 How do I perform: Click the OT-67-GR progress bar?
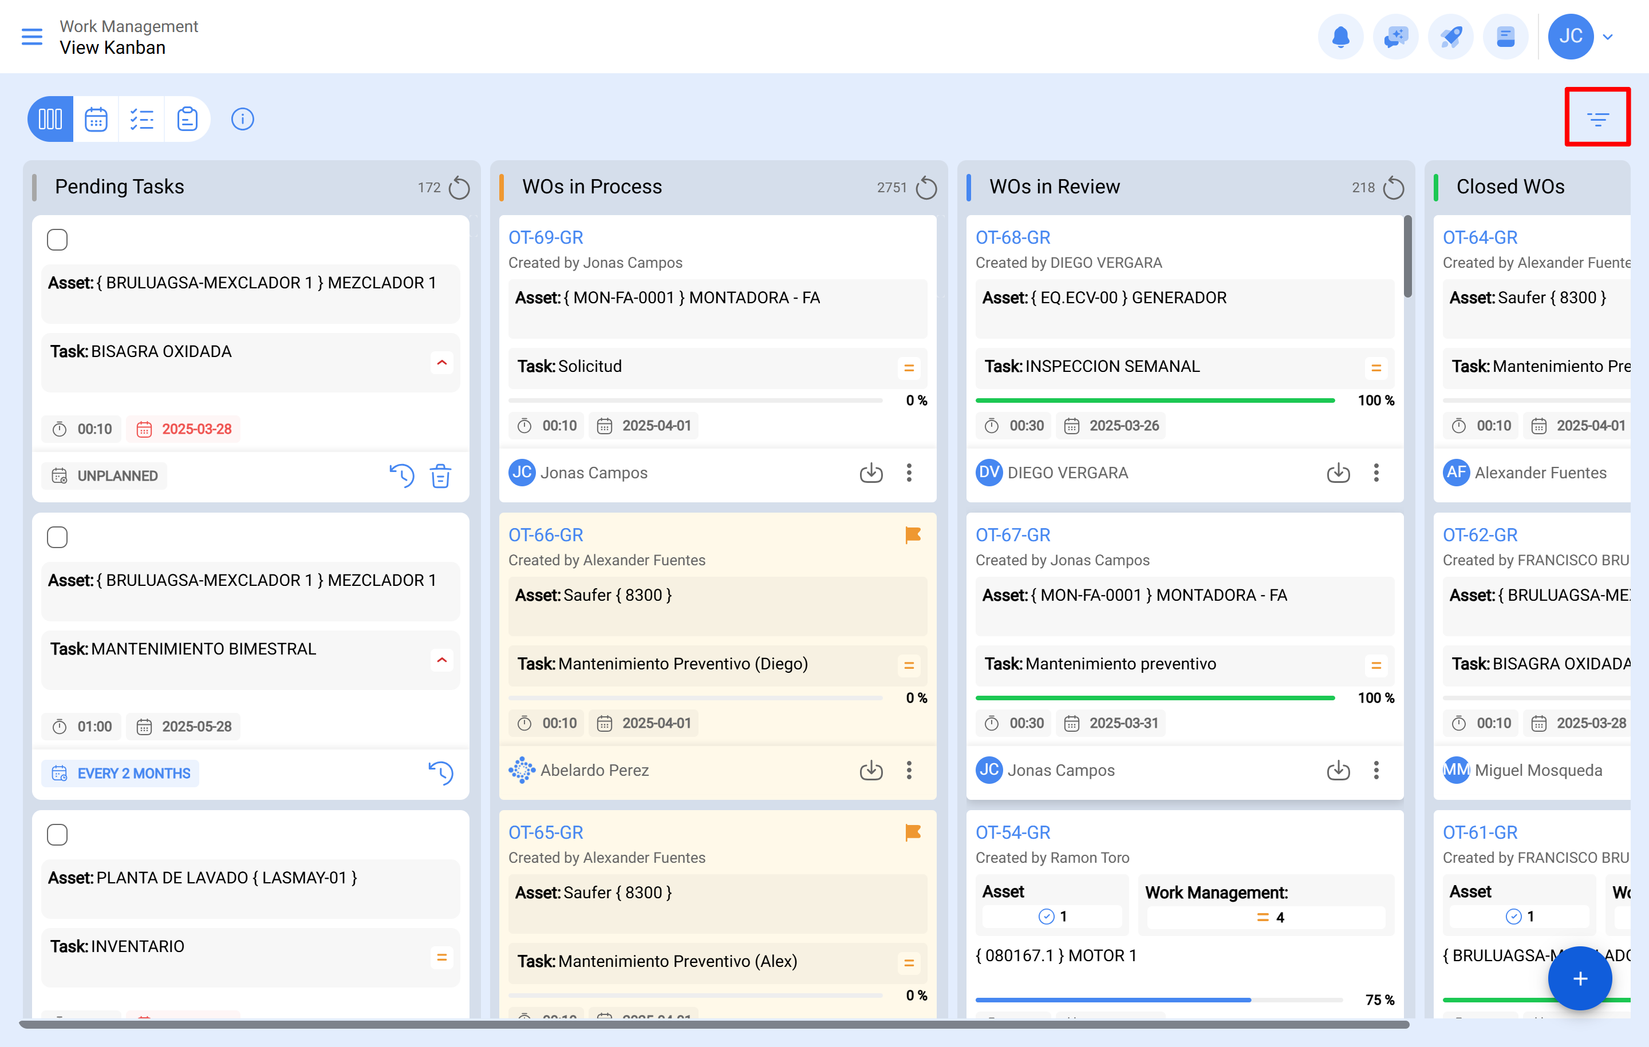coord(1155,697)
